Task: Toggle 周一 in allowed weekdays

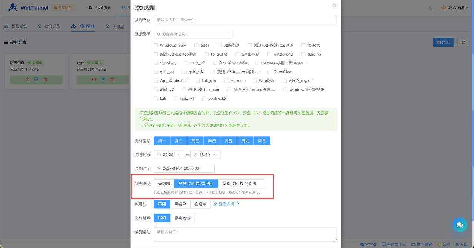Action: [x=162, y=141]
